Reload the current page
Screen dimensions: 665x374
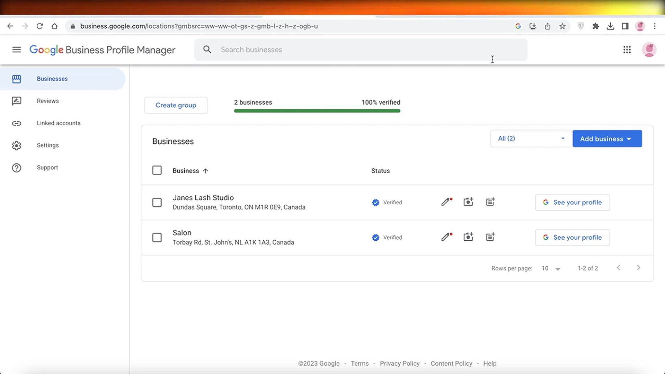[x=39, y=26]
